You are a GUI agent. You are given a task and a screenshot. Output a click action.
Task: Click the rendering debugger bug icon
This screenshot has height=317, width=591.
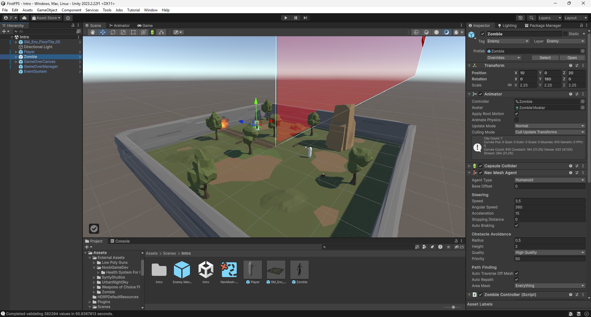click(456, 32)
